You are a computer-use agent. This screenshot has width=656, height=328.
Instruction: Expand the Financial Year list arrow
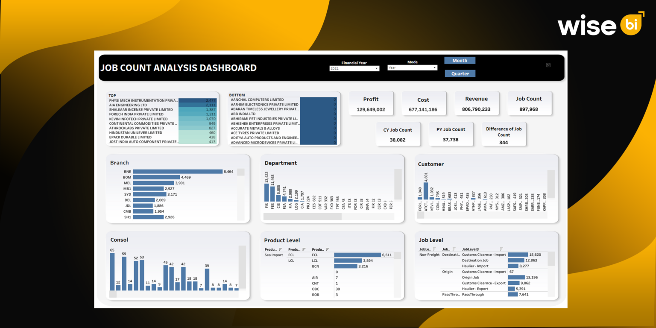tap(376, 68)
